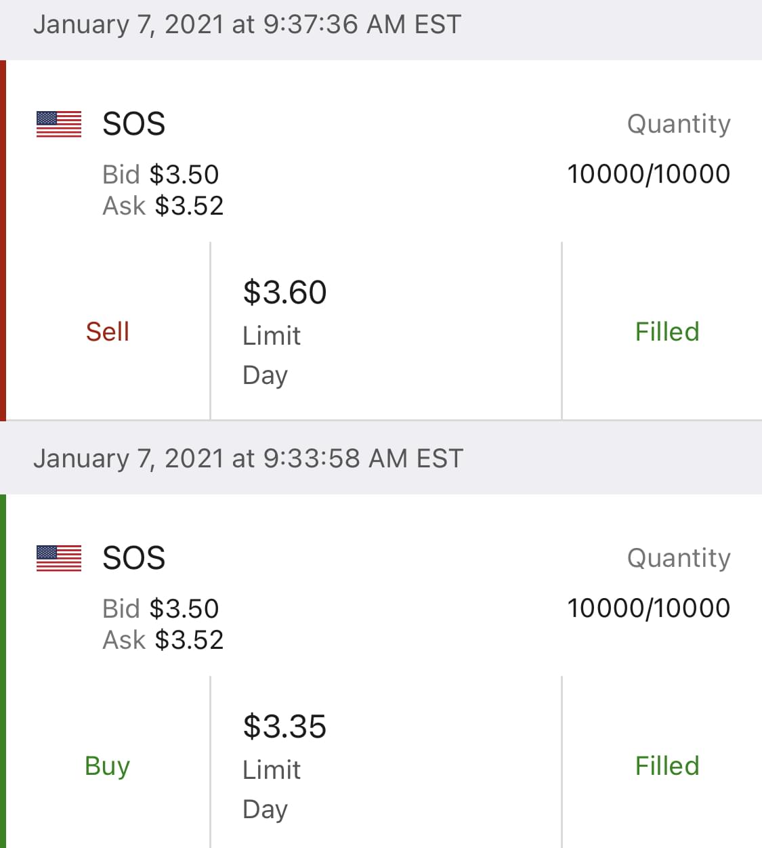Click the Ask $3.52 on the buy order
Screen dimensions: 762x848
[163, 640]
